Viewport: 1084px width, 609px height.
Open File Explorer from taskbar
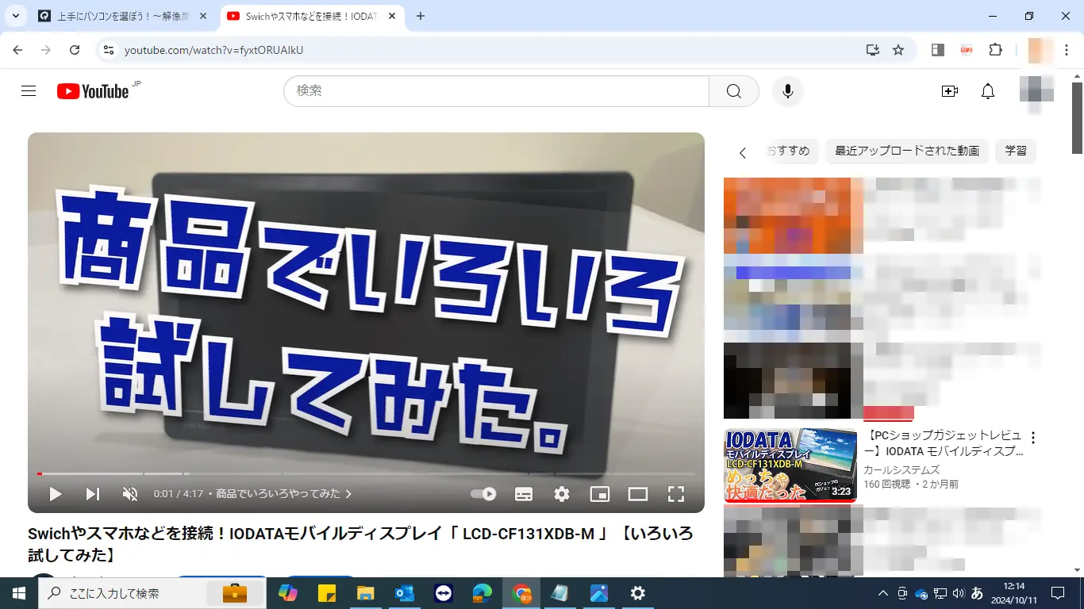(x=365, y=593)
